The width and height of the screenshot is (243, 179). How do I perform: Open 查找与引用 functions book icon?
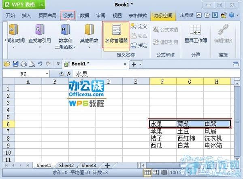pyautogui.click(x=40, y=29)
